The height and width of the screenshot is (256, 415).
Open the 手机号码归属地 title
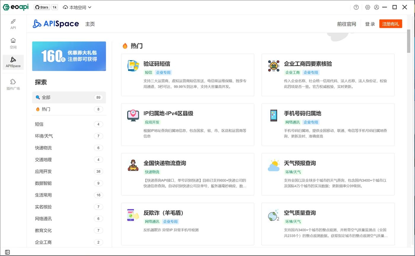pyautogui.click(x=303, y=113)
